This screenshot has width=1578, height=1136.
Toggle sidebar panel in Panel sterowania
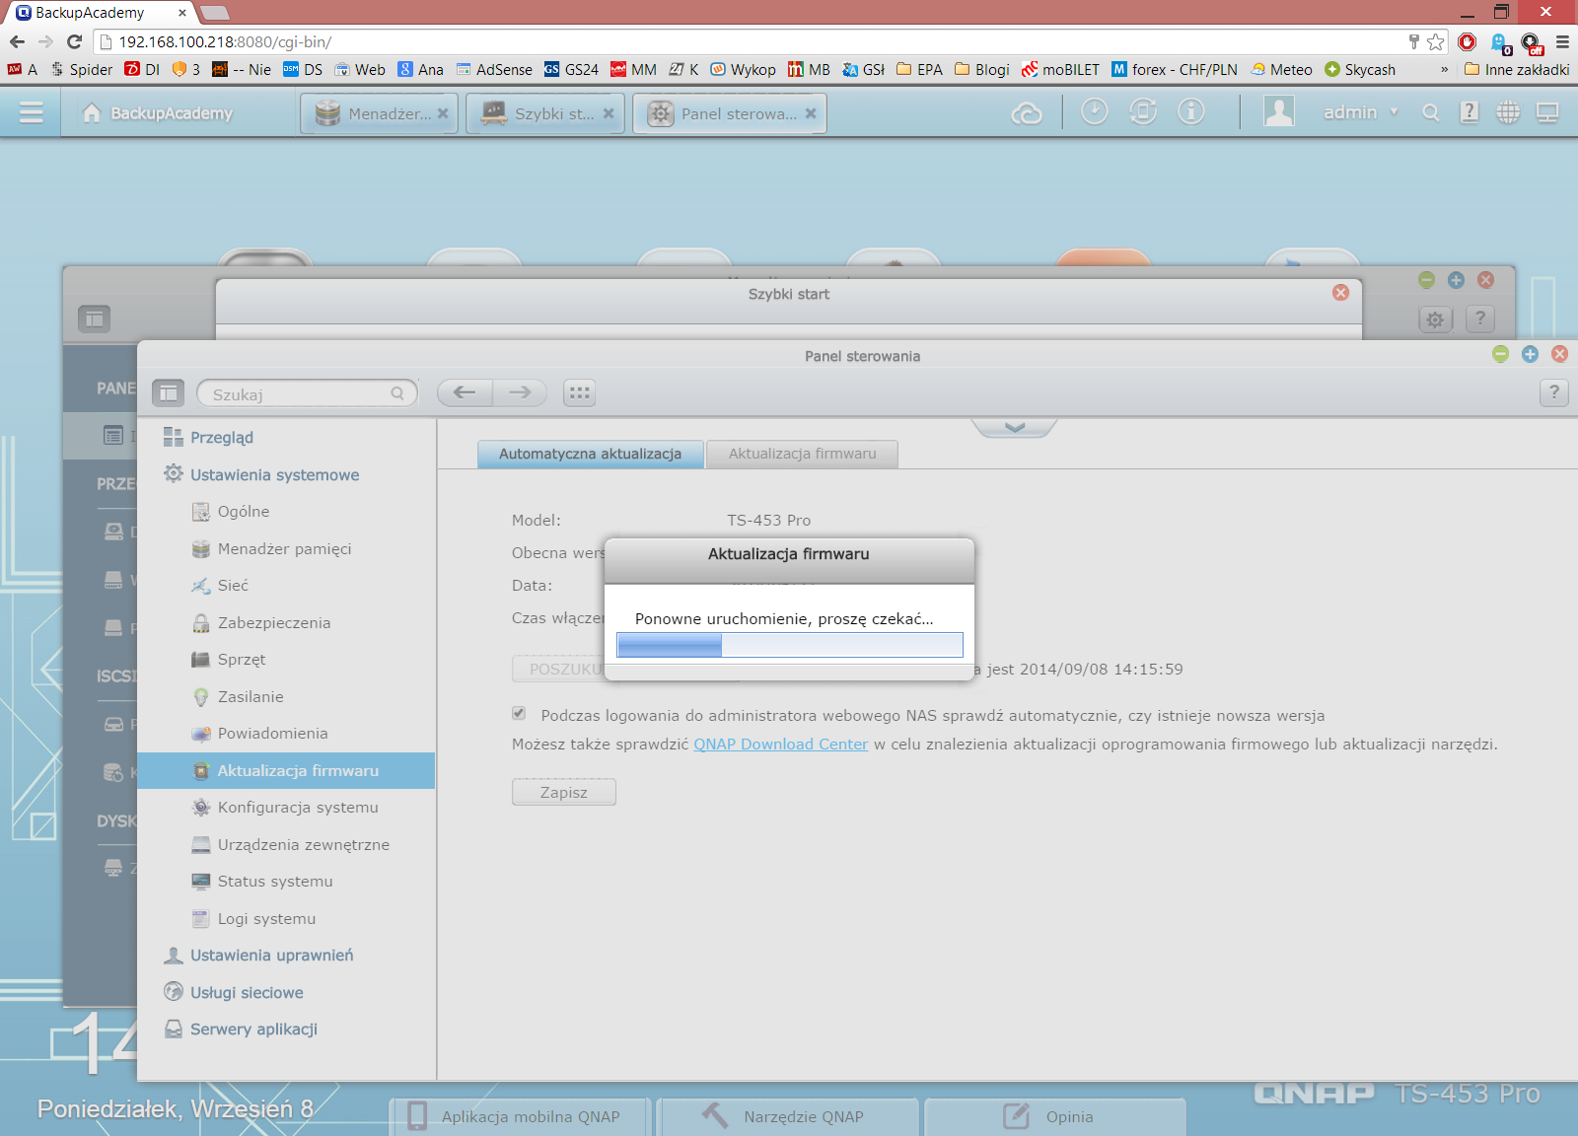[x=169, y=393]
